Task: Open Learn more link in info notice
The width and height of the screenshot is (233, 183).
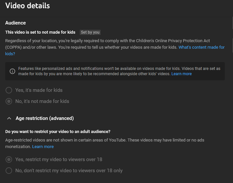Action: (181, 74)
